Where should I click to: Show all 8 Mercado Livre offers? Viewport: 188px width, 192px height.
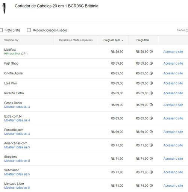click(17, 187)
